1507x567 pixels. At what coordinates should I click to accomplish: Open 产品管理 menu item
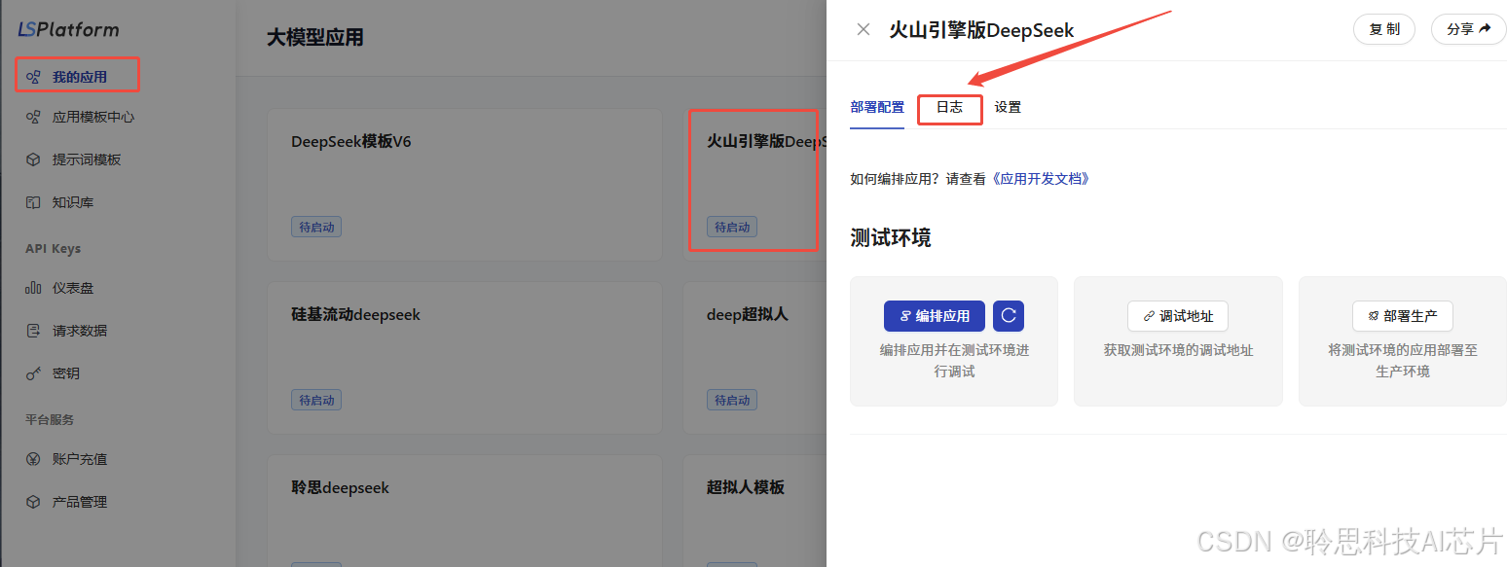coord(80,502)
